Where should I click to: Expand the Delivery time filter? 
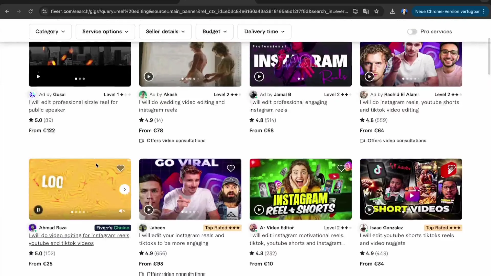[x=264, y=31]
